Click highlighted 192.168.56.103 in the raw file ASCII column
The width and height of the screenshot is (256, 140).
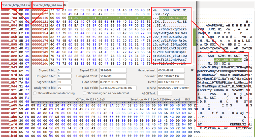pyautogui.click(x=173, y=18)
